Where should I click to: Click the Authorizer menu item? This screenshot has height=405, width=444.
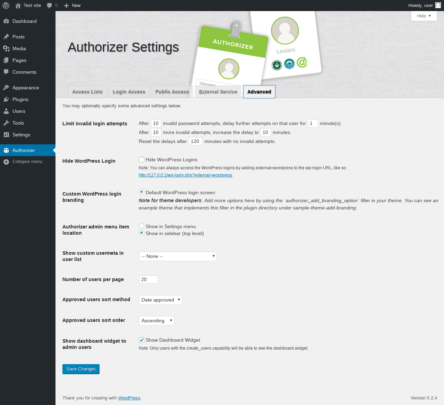coord(28,150)
